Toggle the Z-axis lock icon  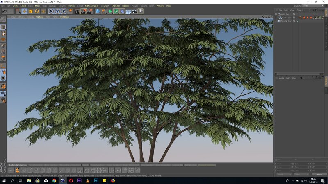pyautogui.click(x=64, y=11)
